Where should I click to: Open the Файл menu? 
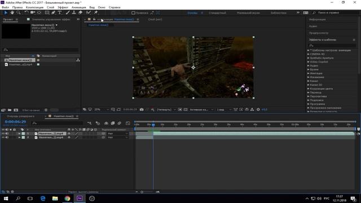[x=5, y=7]
